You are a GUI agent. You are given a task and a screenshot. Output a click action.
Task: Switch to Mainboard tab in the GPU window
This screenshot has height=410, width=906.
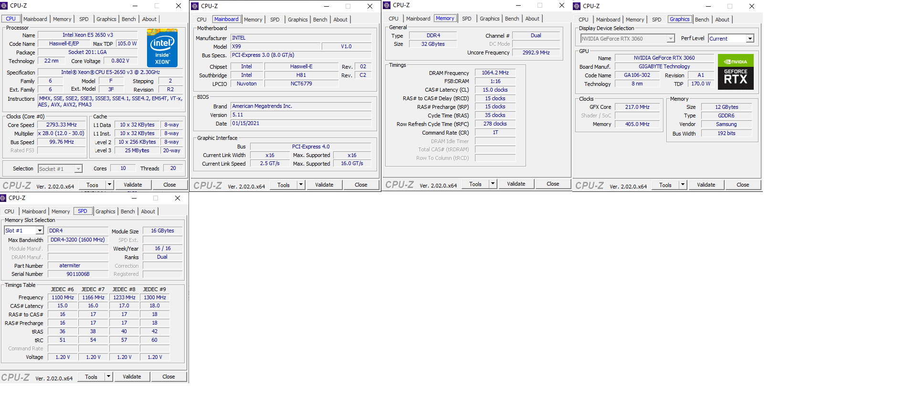[x=608, y=20]
